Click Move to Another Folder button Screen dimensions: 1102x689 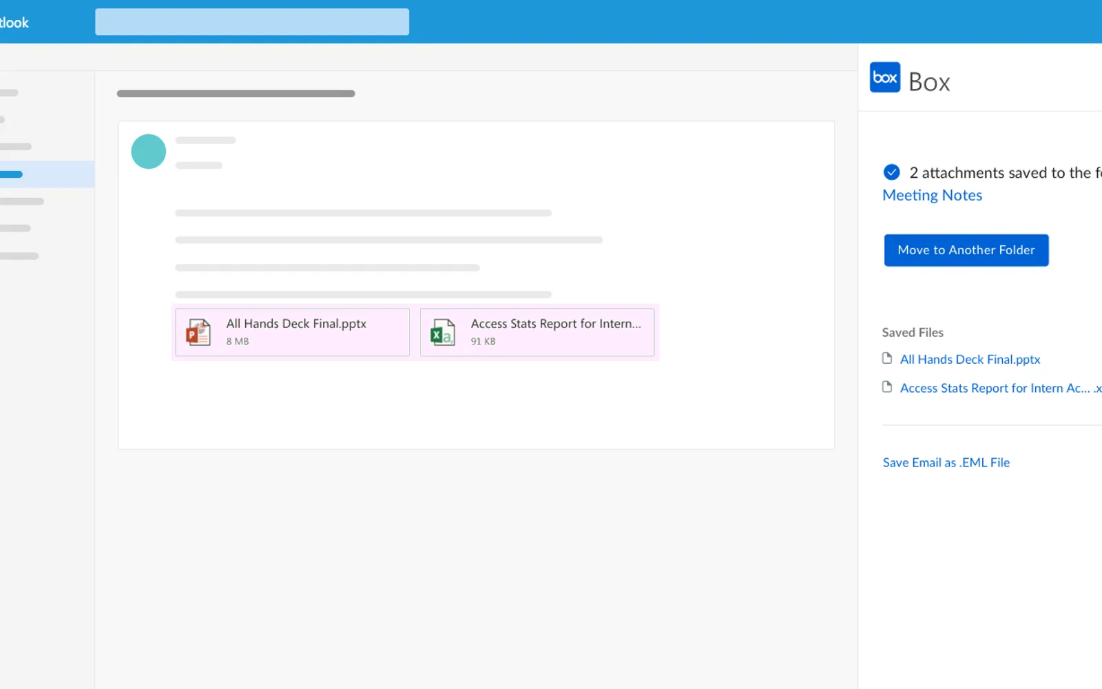point(966,250)
